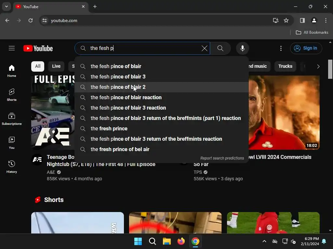Image resolution: width=333 pixels, height=249 pixels.
Task: Open the A&E channel avatar
Action: (x=37, y=160)
